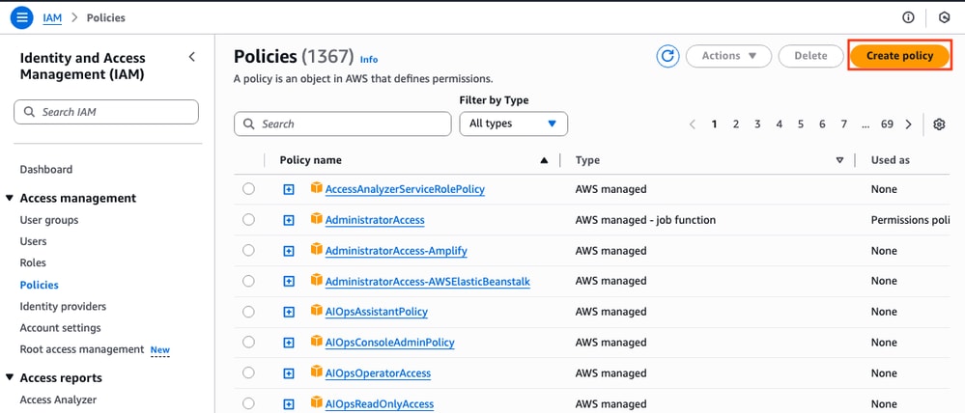This screenshot has height=413, width=965.
Task: Click 'AWS managed - job function' type cell
Action: click(645, 220)
